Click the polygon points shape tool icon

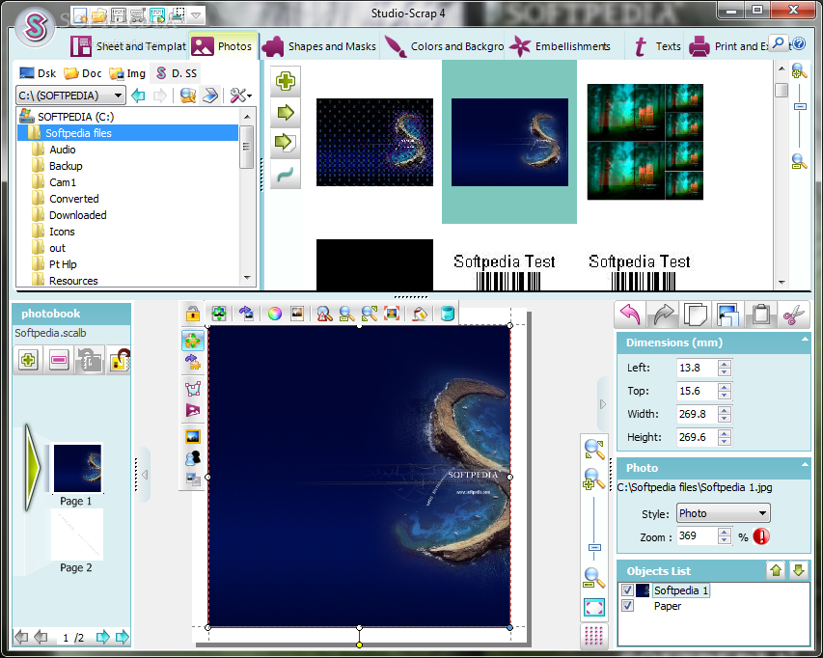point(193,388)
